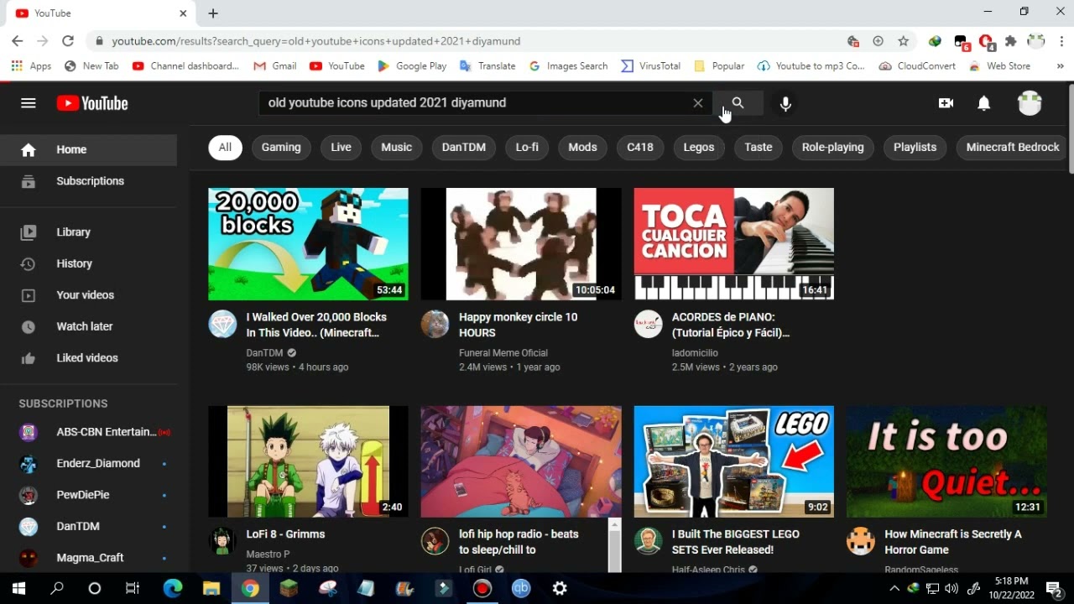Screen dimensions: 1074x604
Task: Open the Windows notification center
Action: click(x=1054, y=589)
